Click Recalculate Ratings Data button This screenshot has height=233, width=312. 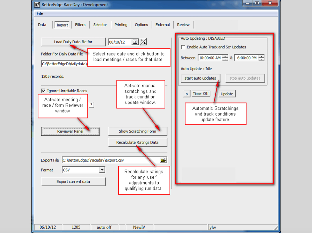138,143
